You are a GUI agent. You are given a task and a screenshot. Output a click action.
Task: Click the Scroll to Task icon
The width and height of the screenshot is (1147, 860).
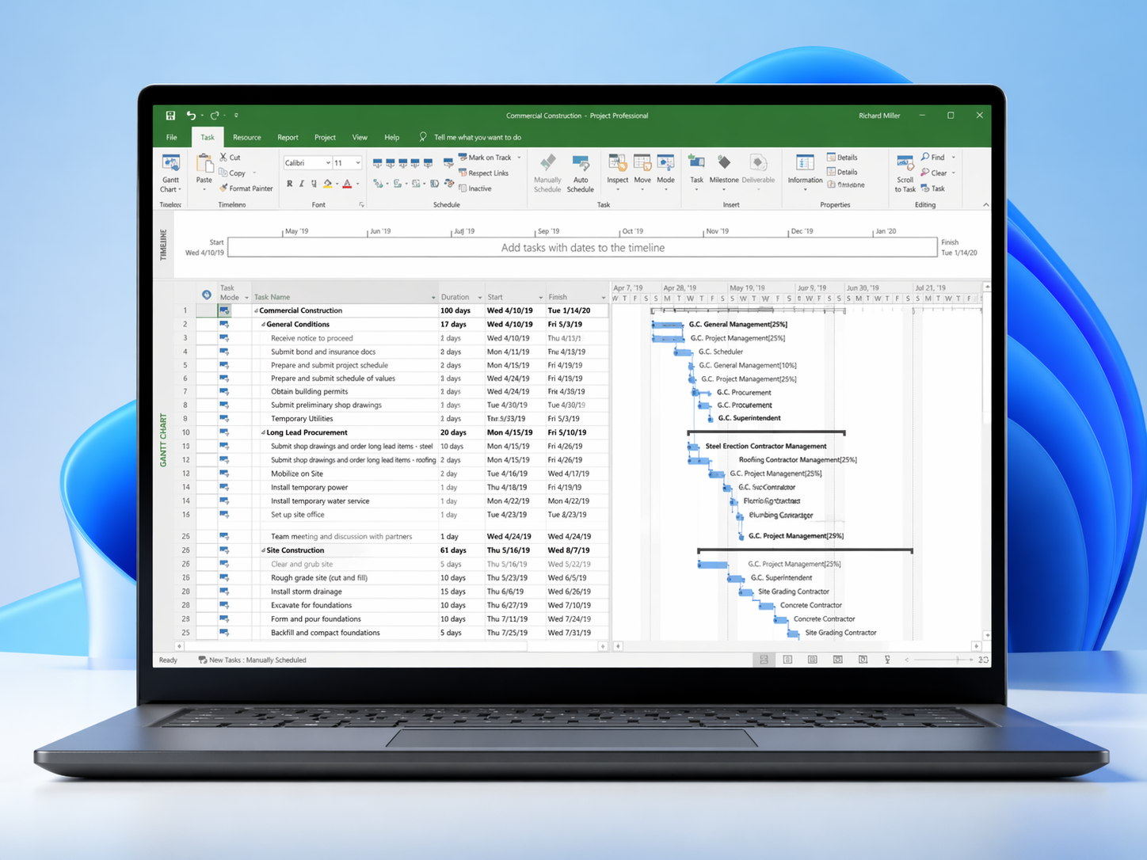tap(905, 164)
